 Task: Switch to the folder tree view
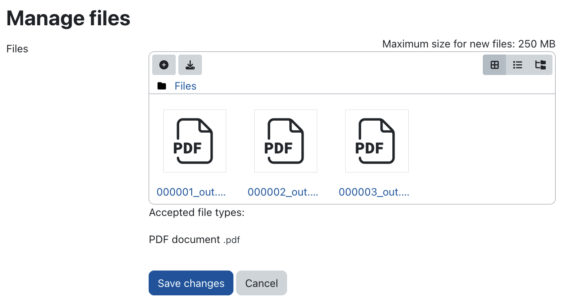click(x=540, y=65)
